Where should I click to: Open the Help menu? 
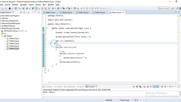coord(57,5)
